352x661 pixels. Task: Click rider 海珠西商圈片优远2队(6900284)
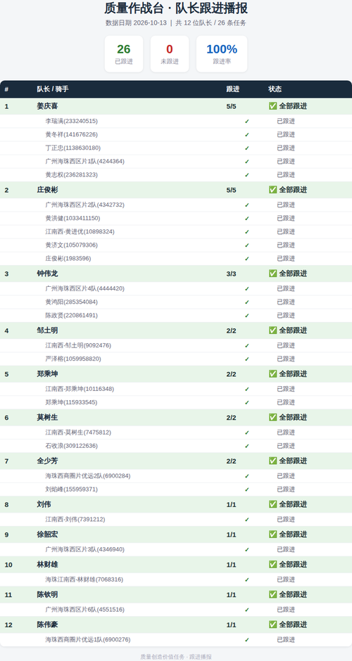[88, 476]
